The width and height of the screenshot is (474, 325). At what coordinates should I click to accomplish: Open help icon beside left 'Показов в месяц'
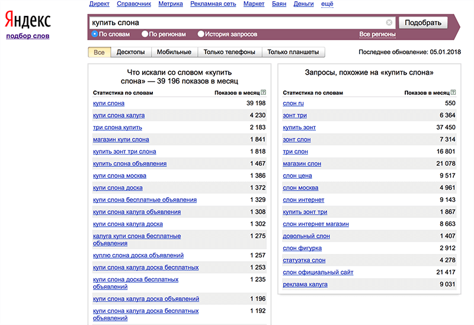pyautogui.click(x=263, y=92)
